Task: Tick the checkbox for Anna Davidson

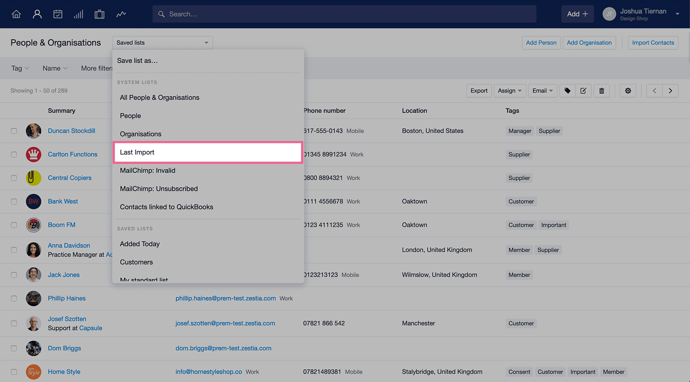Action: pos(14,250)
